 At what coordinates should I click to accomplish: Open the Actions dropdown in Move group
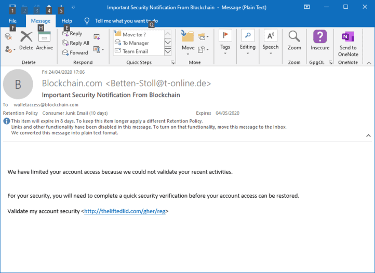[x=203, y=49]
